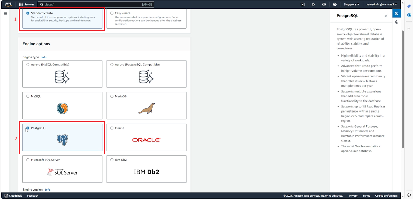Image resolution: width=413 pixels, height=200 pixels.
Task: Select the MariaDB engine radio button
Action: (x=112, y=96)
